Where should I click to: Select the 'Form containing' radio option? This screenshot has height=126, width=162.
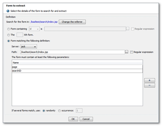8,29
